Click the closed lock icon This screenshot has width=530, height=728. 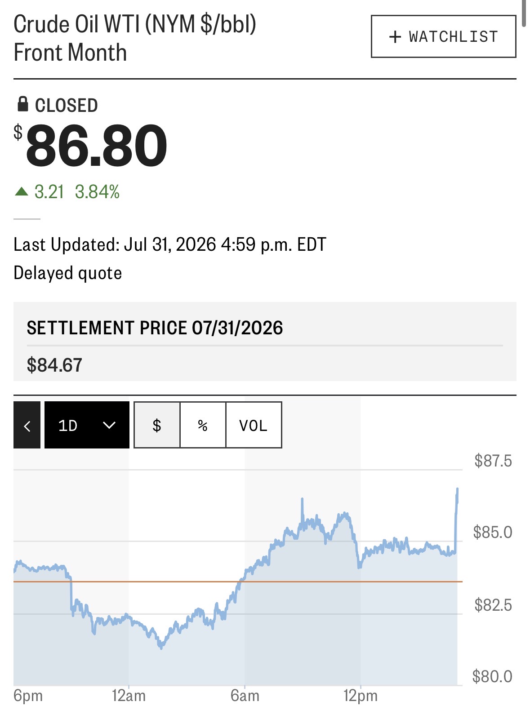pyautogui.click(x=22, y=104)
